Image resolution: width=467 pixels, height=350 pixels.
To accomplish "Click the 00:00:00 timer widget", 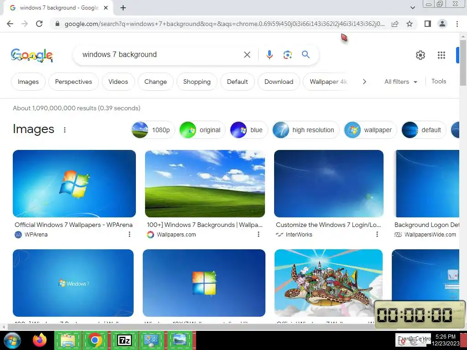I will 420,315.
